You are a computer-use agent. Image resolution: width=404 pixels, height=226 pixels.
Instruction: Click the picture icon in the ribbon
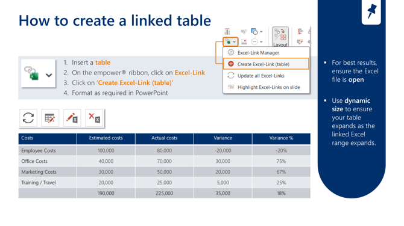[244, 41]
